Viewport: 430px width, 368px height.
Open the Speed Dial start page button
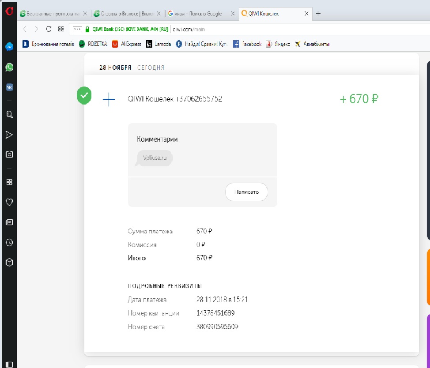click(x=61, y=29)
